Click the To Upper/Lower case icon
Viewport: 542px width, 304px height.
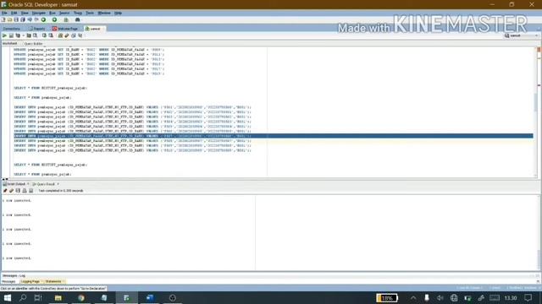[80, 35]
